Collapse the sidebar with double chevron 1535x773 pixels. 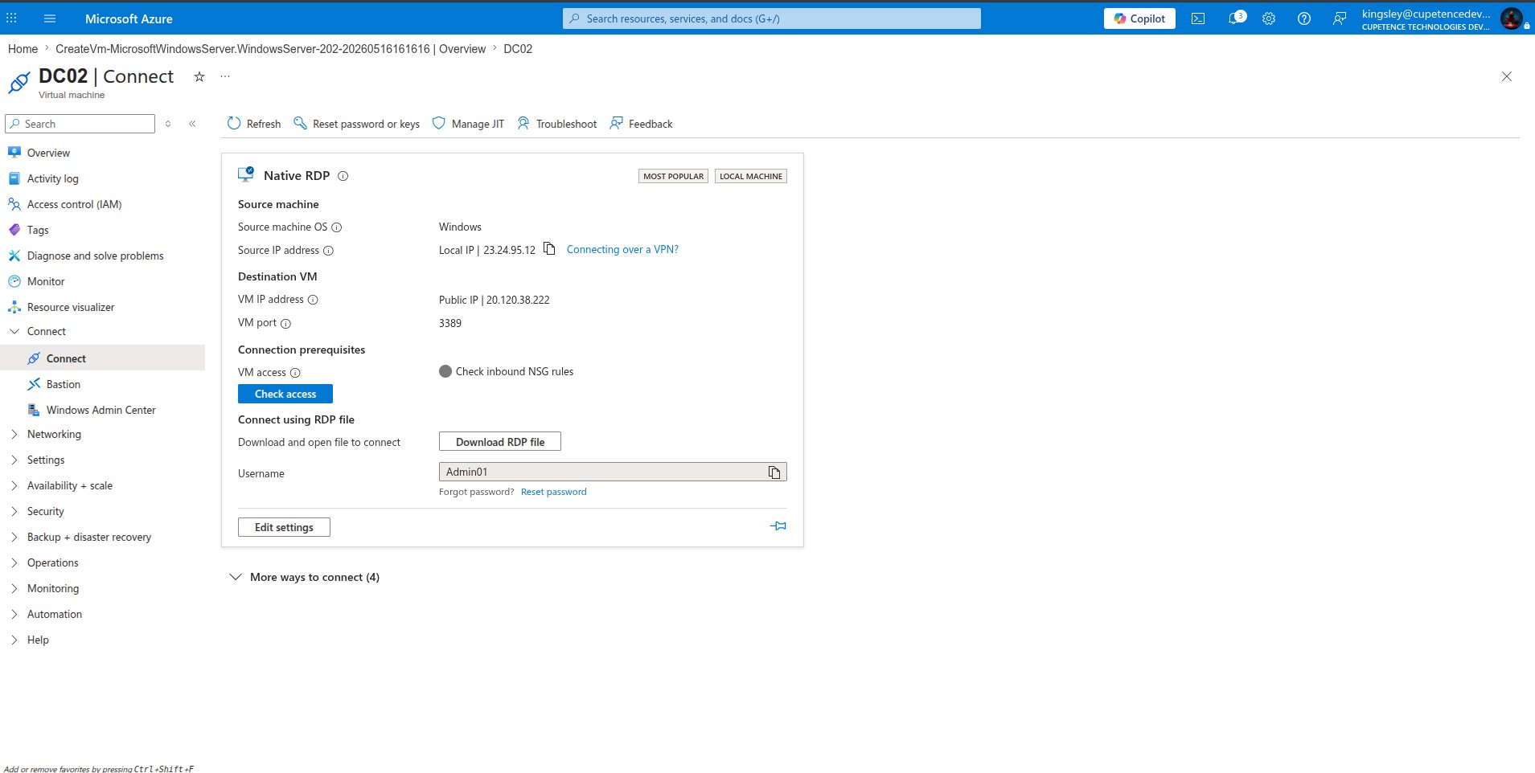192,124
